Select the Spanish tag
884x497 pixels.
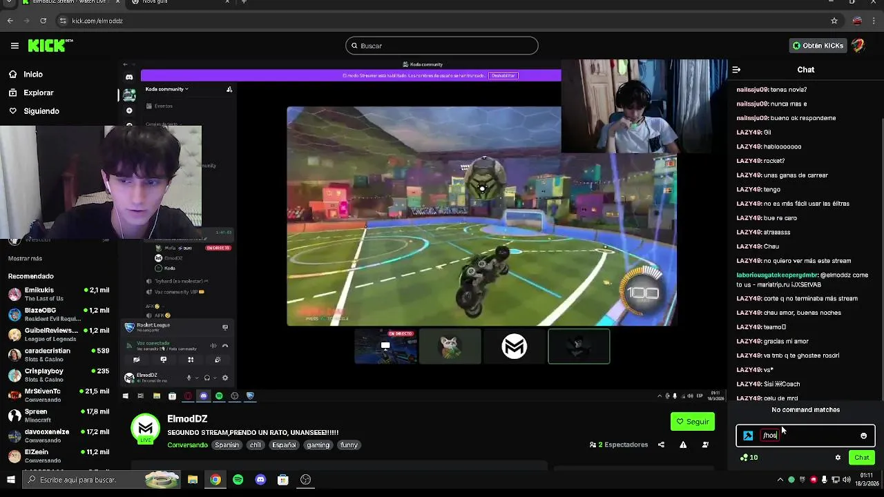[x=227, y=445]
